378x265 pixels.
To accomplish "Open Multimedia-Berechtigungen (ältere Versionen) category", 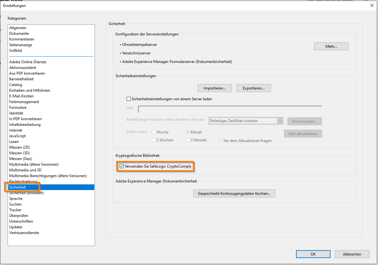I will pos(48,176).
